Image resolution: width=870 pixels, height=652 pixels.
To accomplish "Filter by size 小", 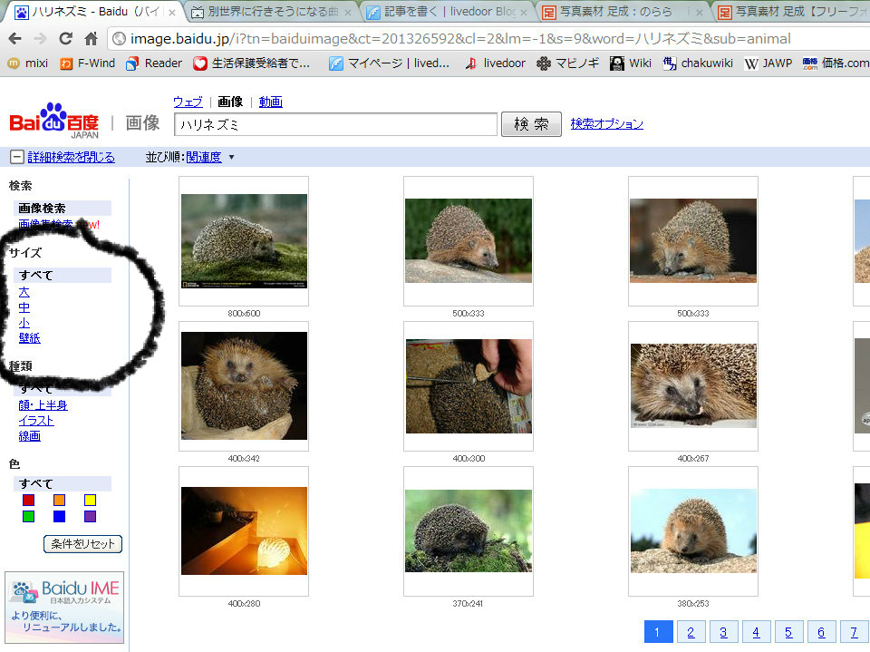I will click(24, 323).
